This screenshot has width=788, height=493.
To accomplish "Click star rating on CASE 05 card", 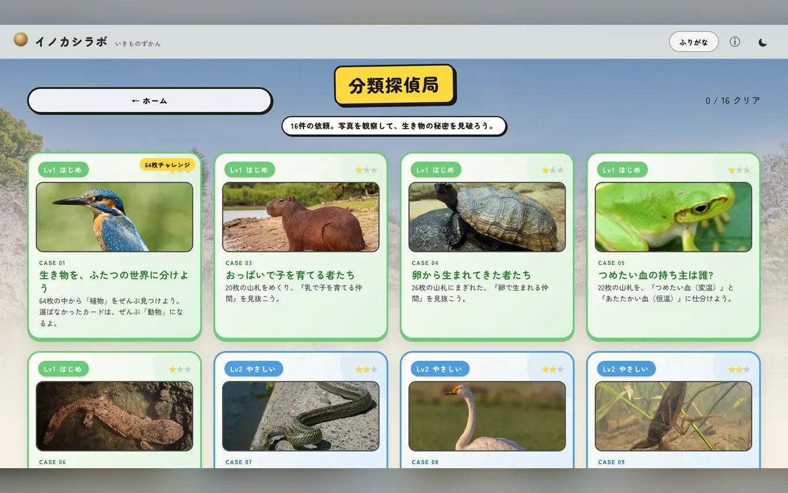I will point(739,170).
